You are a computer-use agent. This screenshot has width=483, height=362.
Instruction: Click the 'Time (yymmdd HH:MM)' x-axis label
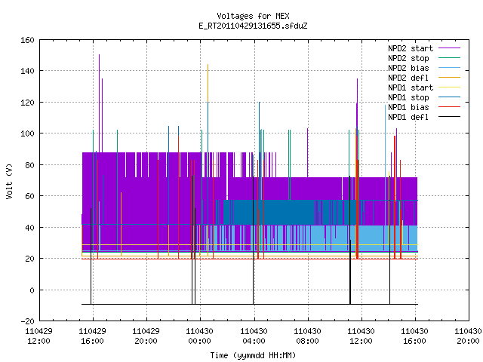pos(253,355)
